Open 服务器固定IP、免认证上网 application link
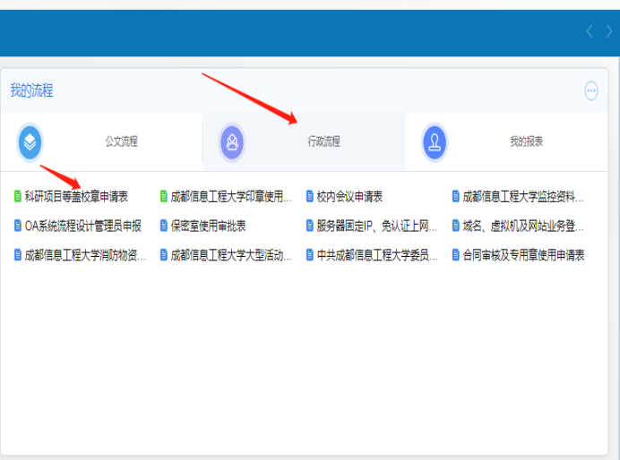620x460 pixels. tap(376, 226)
